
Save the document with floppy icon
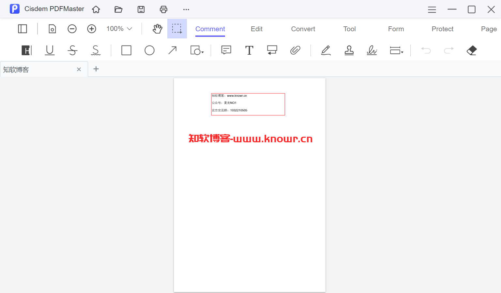pyautogui.click(x=141, y=9)
